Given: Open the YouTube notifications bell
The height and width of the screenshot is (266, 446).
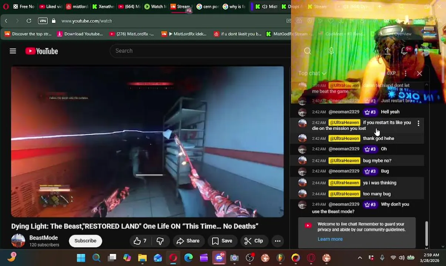Looking at the screenshot, I should [x=405, y=51].
